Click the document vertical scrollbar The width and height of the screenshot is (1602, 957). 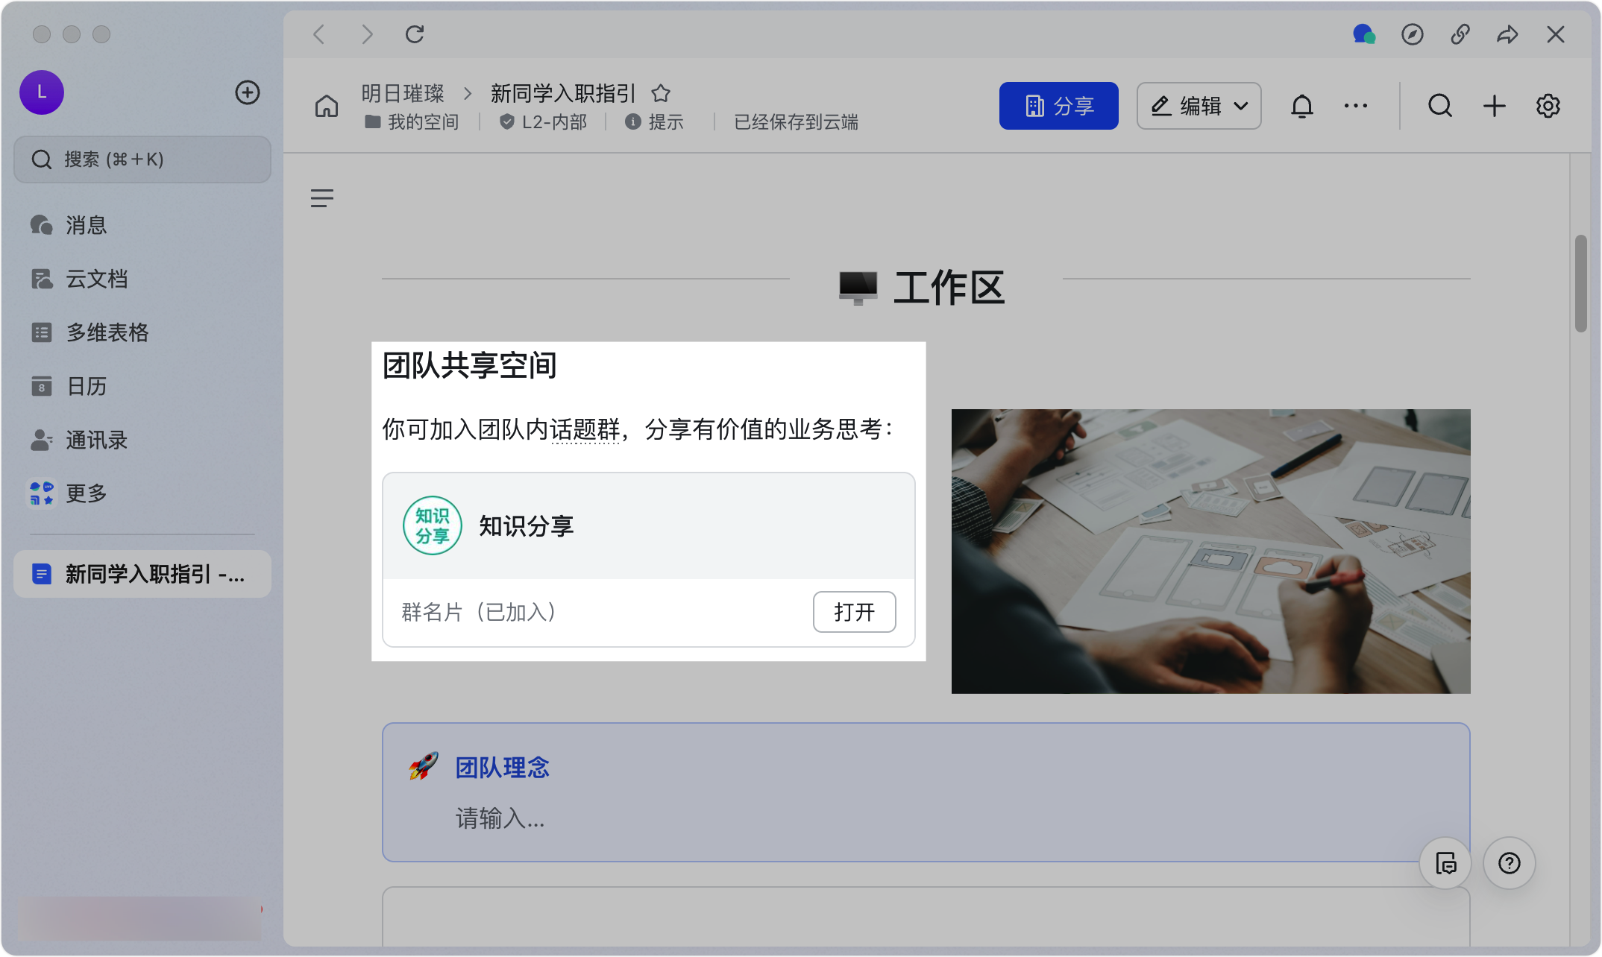coord(1580,283)
